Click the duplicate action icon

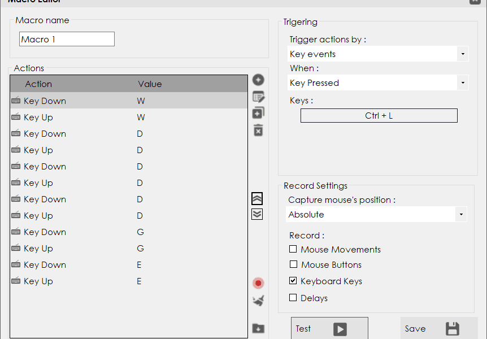[258, 114]
